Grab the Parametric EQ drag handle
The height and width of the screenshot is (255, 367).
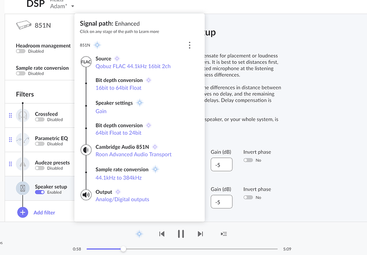(x=10, y=140)
